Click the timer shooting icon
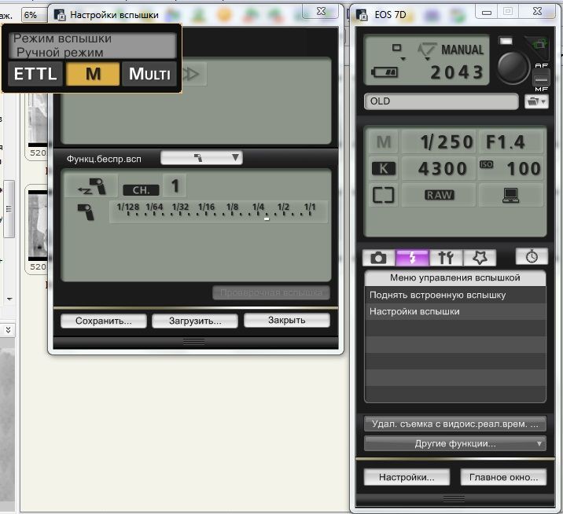Screen dimensions: 563x514 click(x=532, y=256)
